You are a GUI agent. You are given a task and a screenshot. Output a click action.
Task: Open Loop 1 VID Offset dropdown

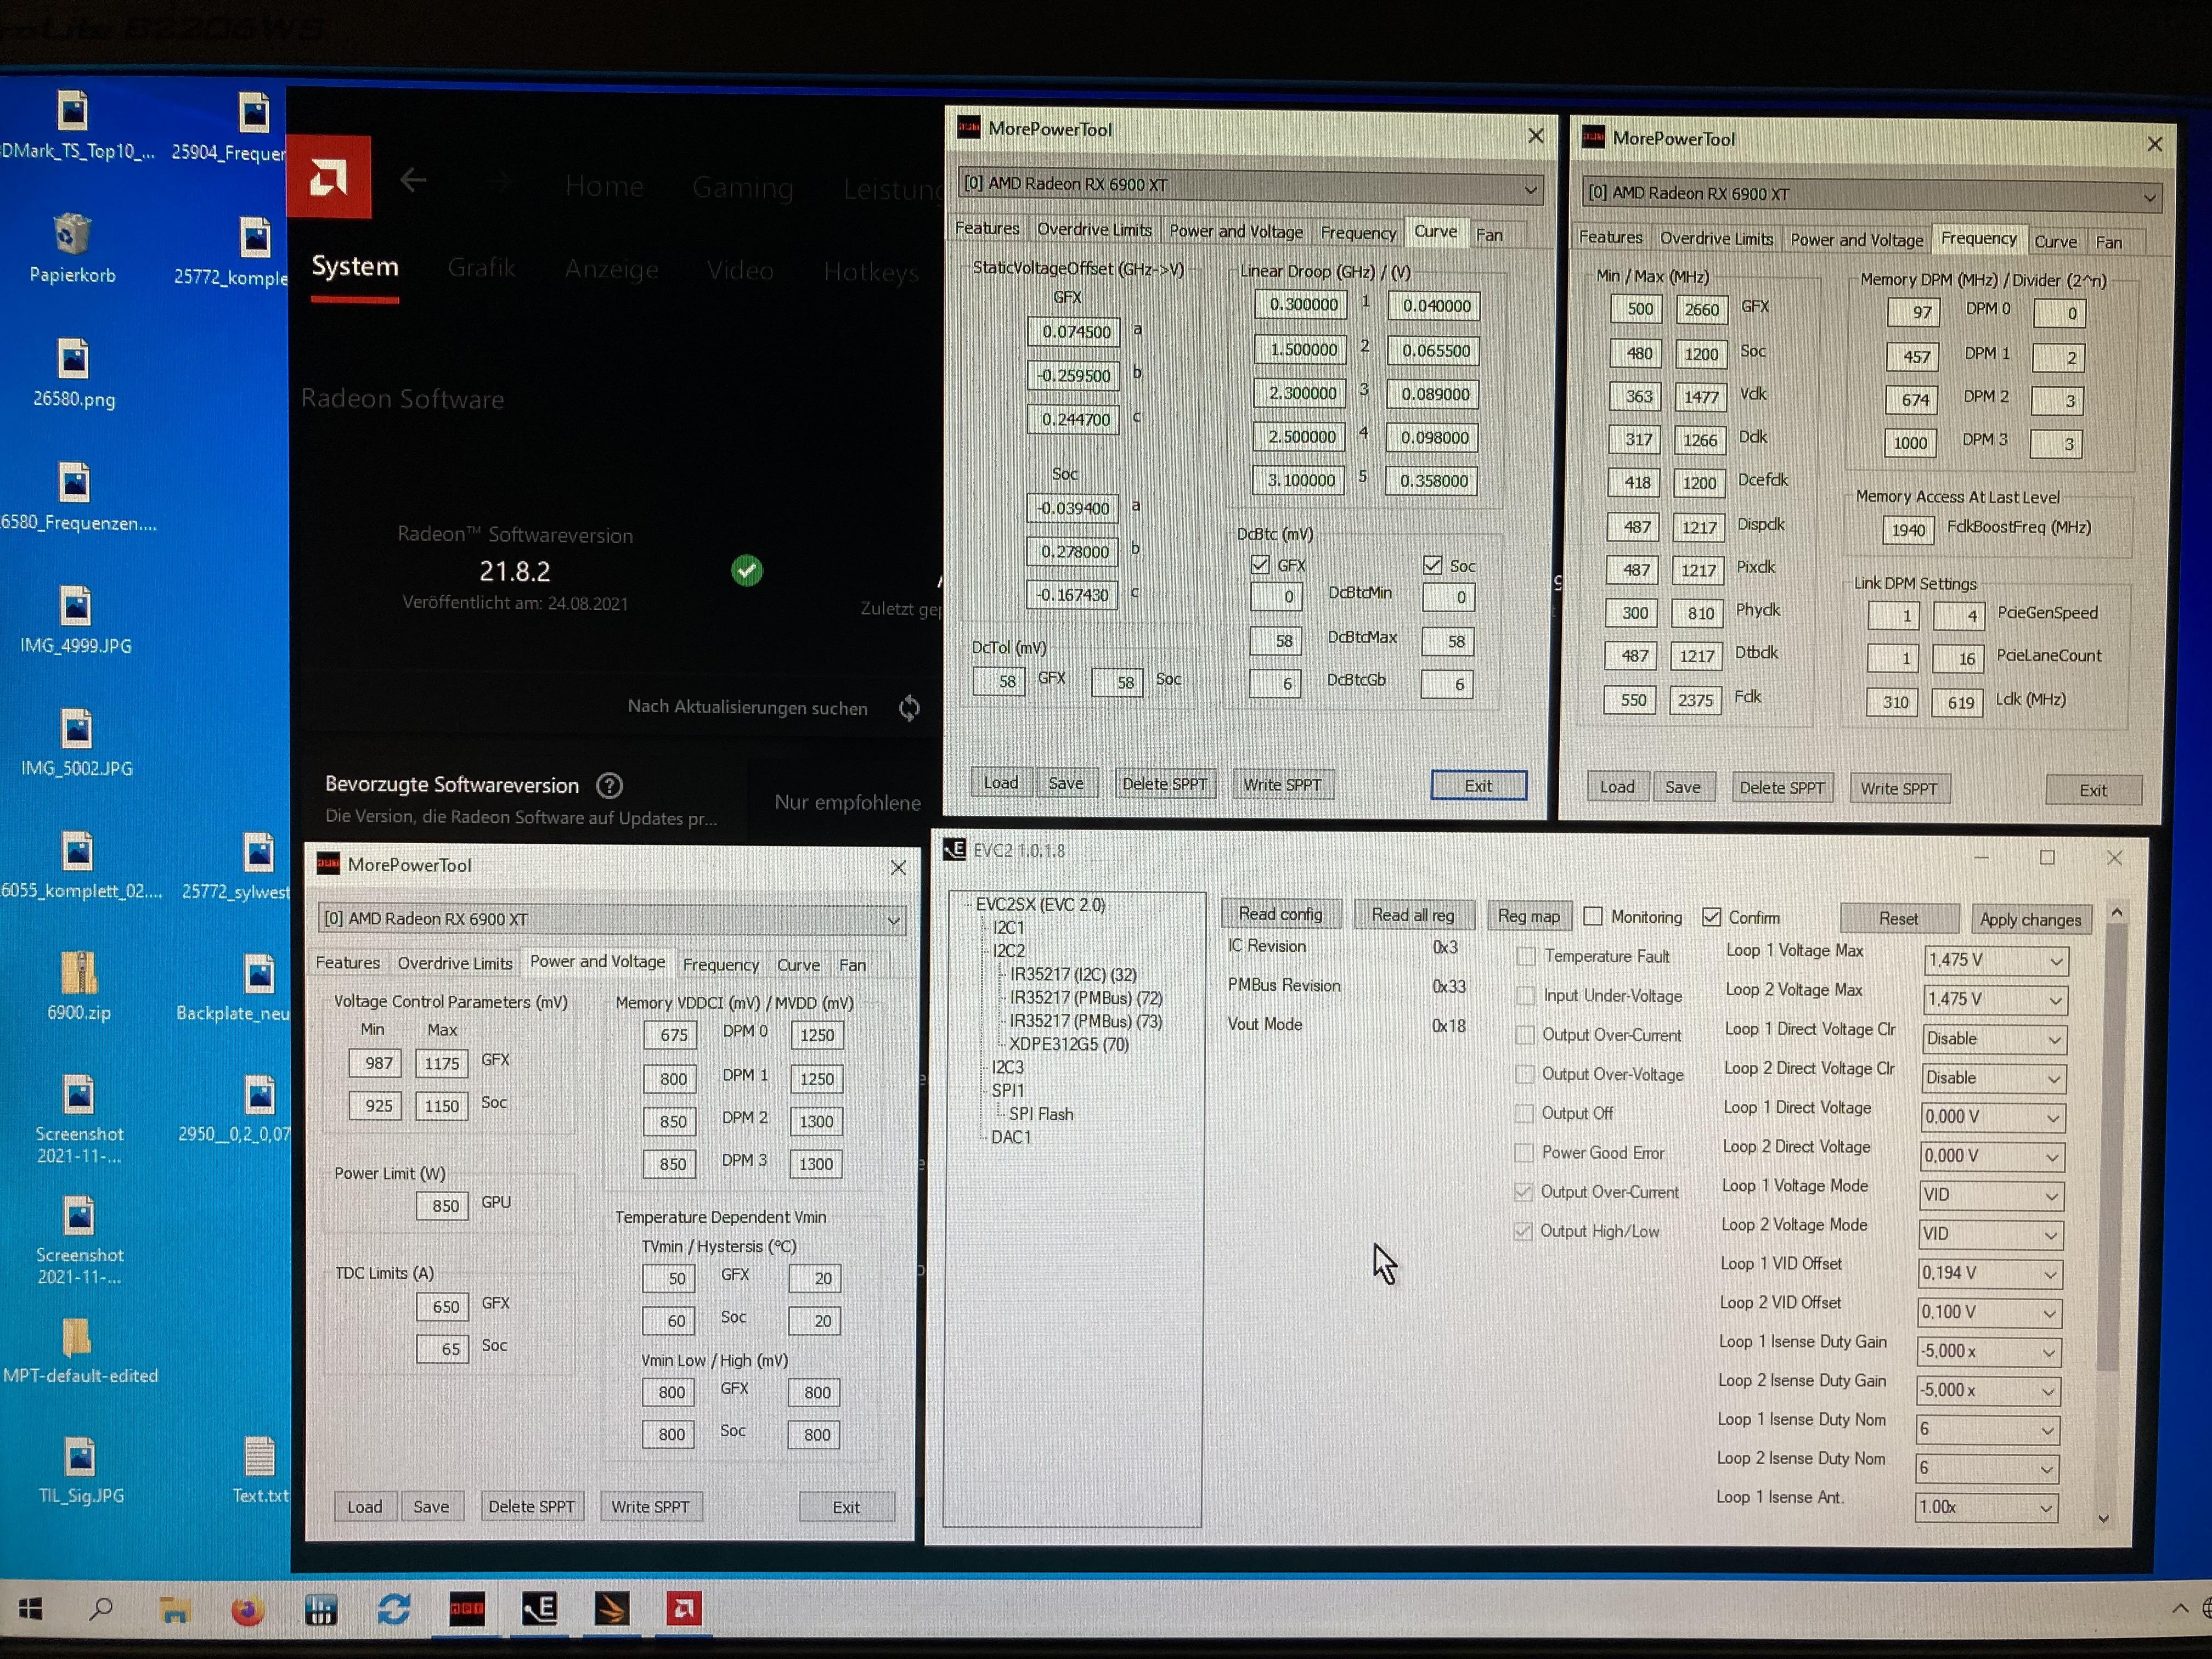1991,1273
